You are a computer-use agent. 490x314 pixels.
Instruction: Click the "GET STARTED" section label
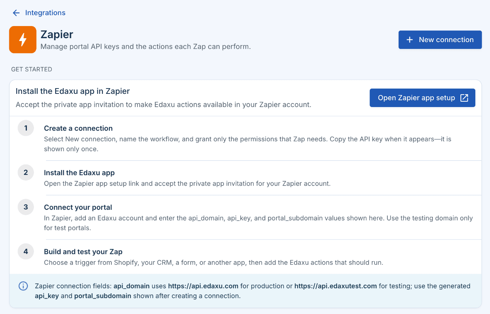click(32, 69)
